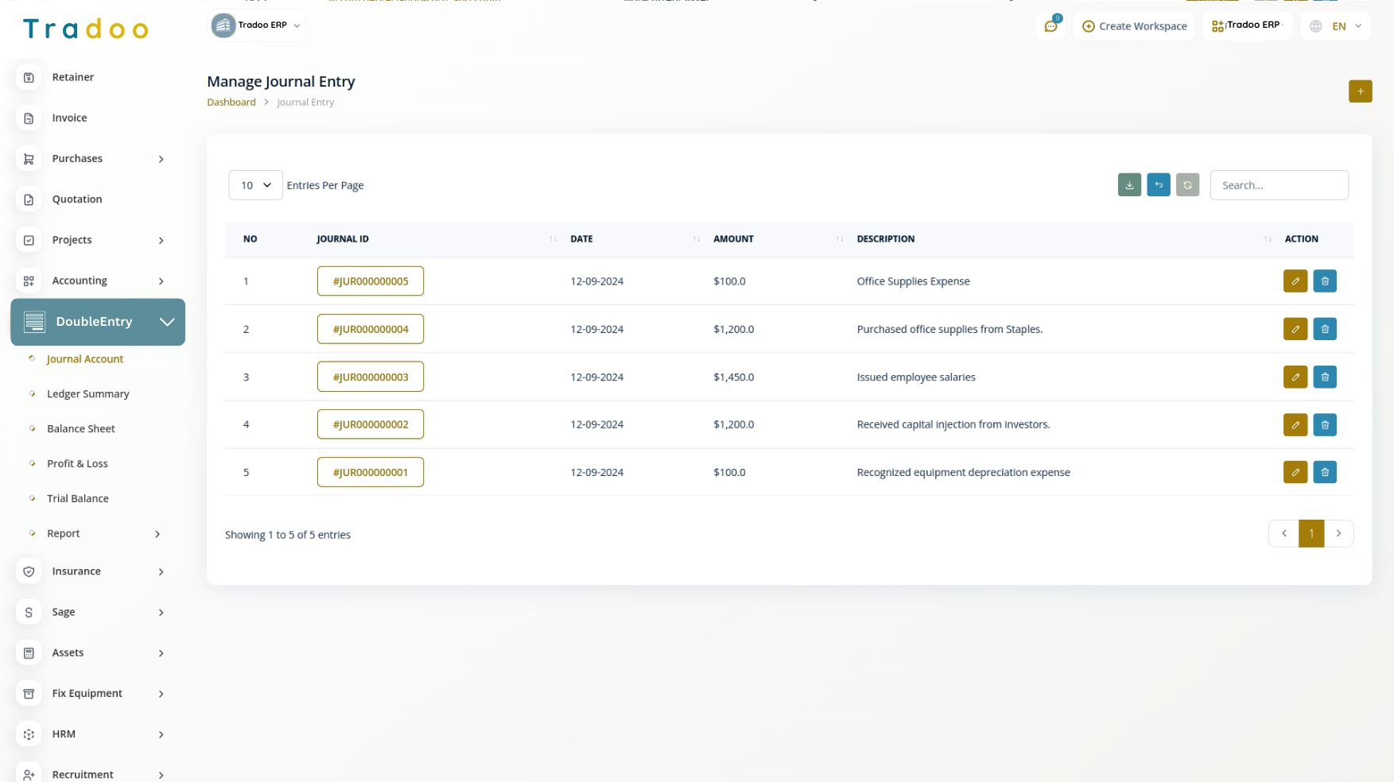This screenshot has width=1394, height=782.
Task: Expand the Assets submenu chevron
Action: (x=161, y=653)
